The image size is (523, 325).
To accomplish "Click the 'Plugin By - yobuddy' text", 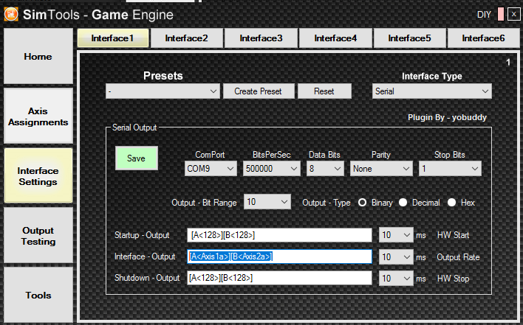I will pos(448,117).
